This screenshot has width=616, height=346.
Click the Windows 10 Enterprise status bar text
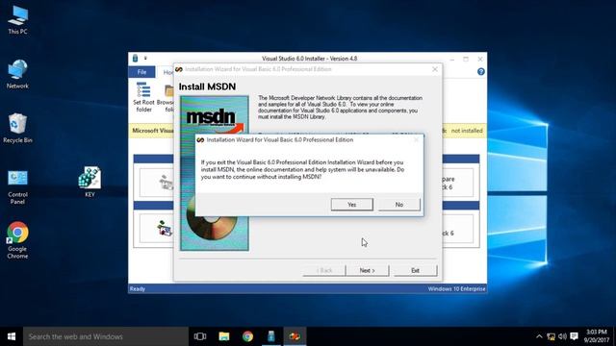456,288
